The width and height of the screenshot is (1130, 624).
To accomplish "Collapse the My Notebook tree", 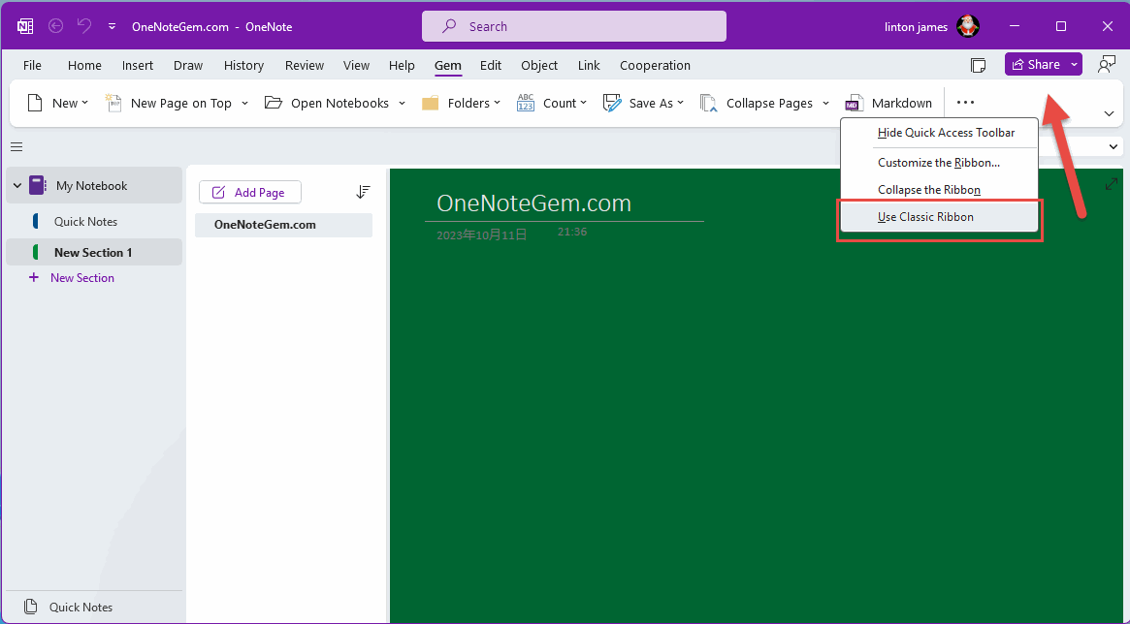I will pos(17,186).
